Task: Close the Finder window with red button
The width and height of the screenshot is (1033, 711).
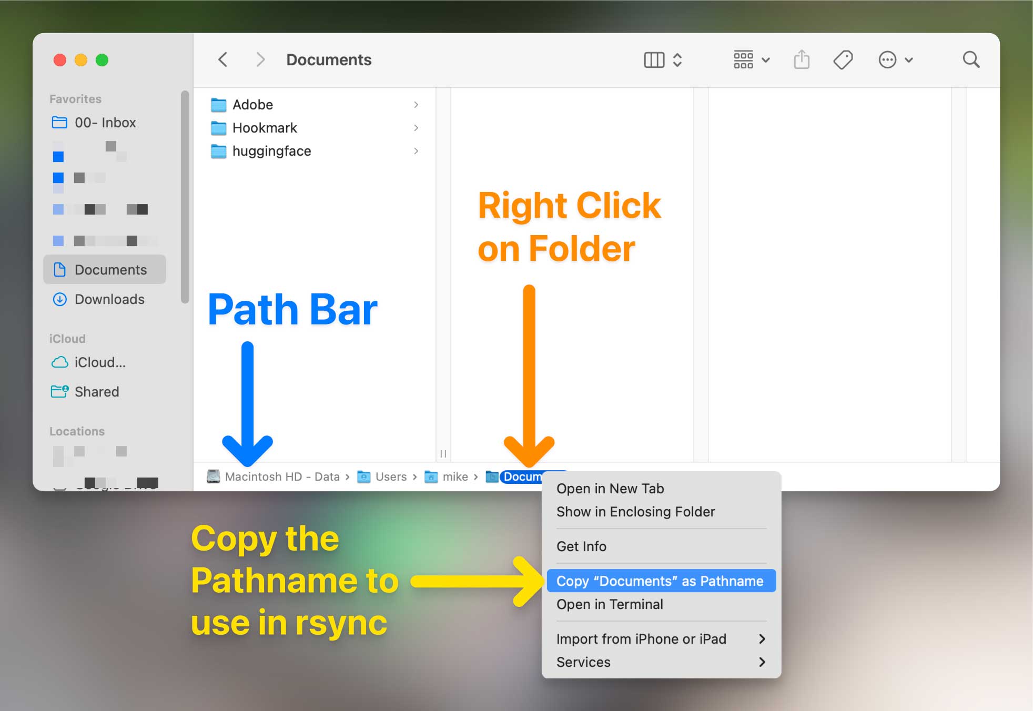Action: [60, 60]
